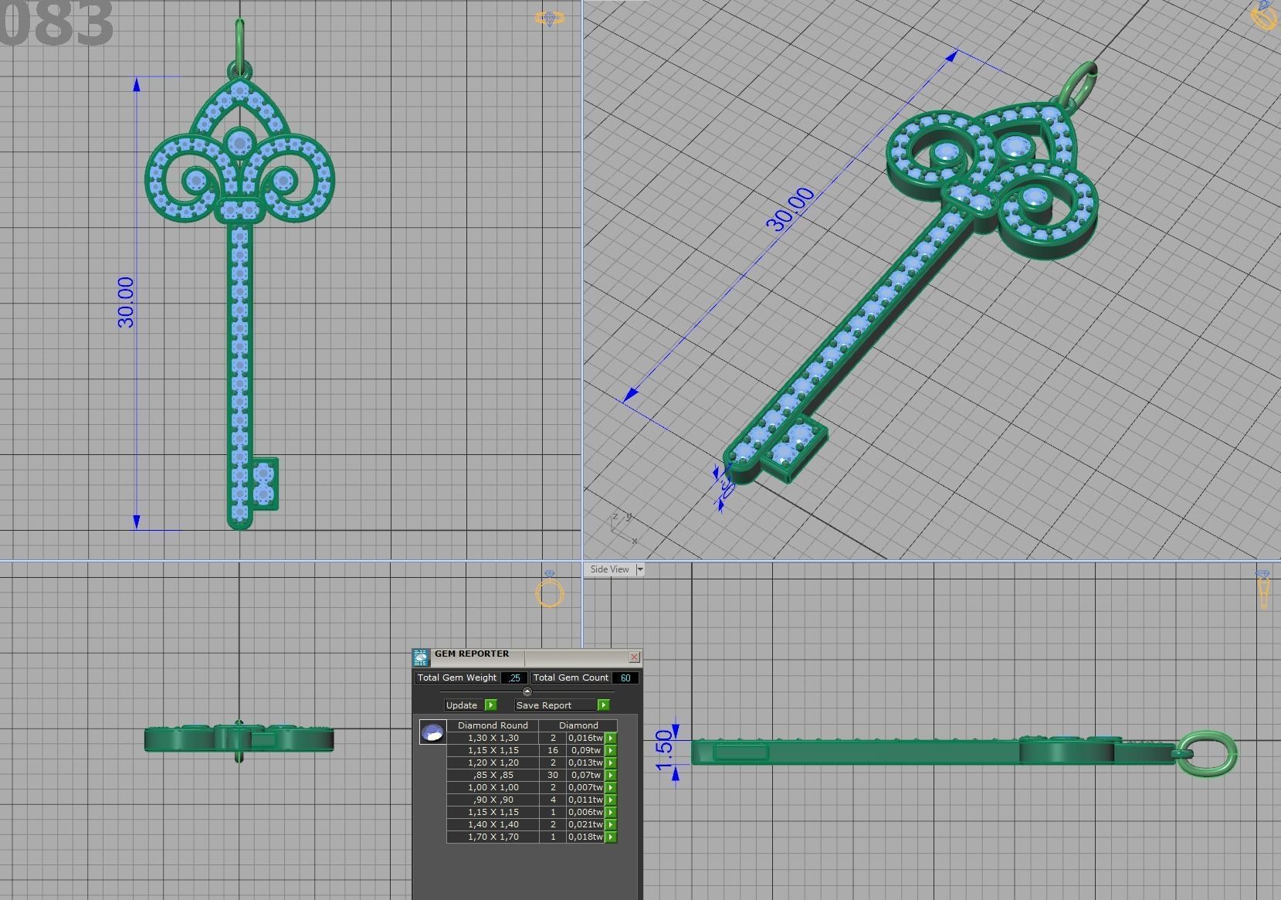Click green arrow for 0,09tw diamond row
1281x900 pixels.
[x=611, y=751]
